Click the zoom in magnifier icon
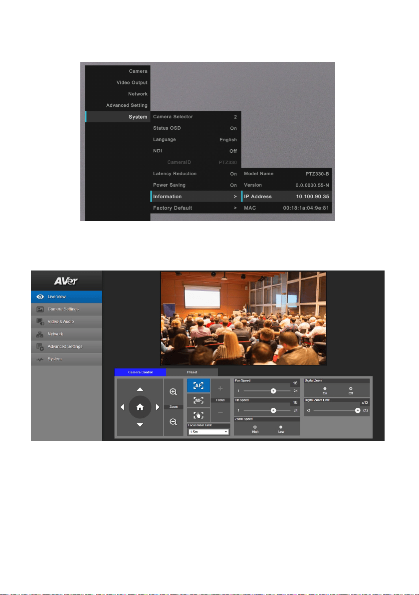Image resolution: width=419 pixels, height=595 pixels. 173,392
